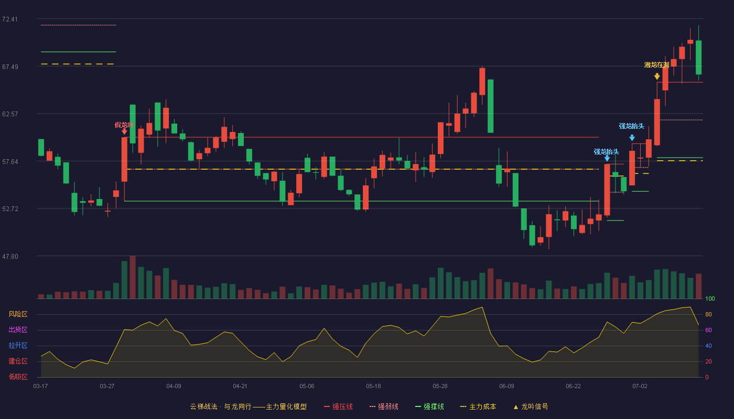734x419 pixels.
Task: Click the 57.64 price axis label
Action: coord(10,162)
